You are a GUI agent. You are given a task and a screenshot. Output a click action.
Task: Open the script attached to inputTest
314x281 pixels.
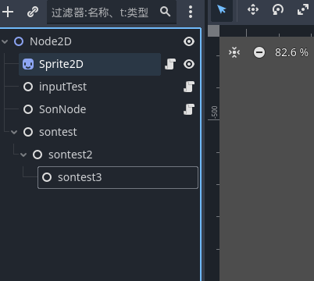[x=189, y=87]
